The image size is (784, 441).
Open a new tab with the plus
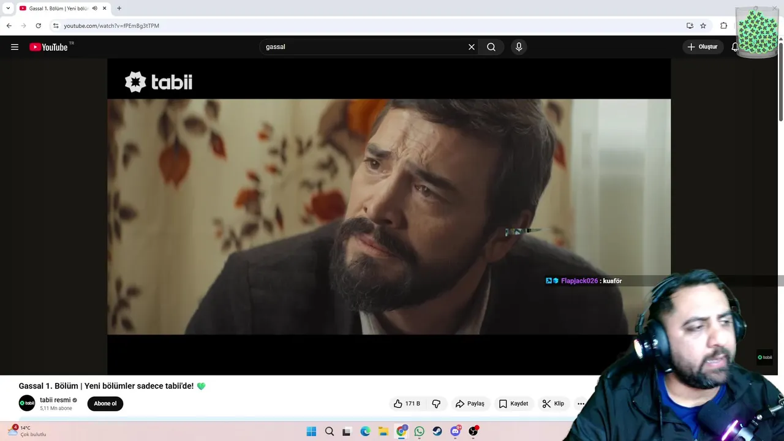pos(119,9)
